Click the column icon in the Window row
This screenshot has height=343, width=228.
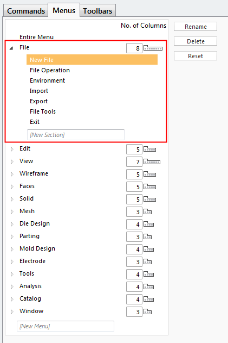click(147, 311)
